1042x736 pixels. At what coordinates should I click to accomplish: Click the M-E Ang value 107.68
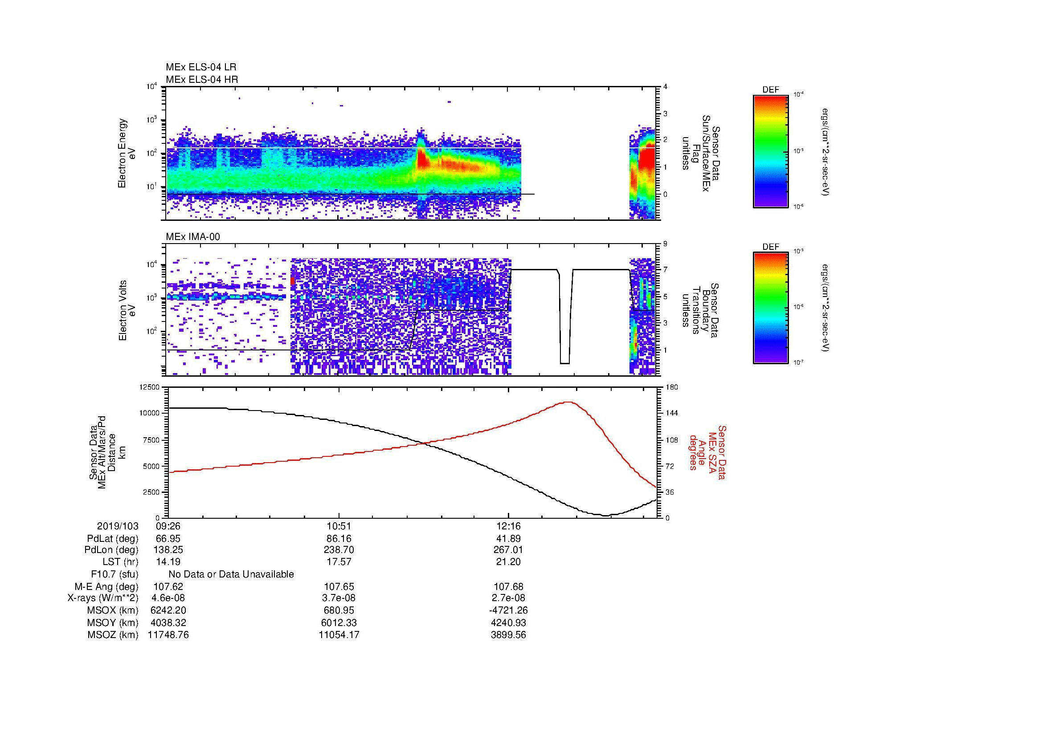point(509,587)
